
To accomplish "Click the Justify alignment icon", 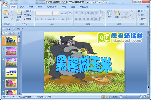I will point(88,19).
